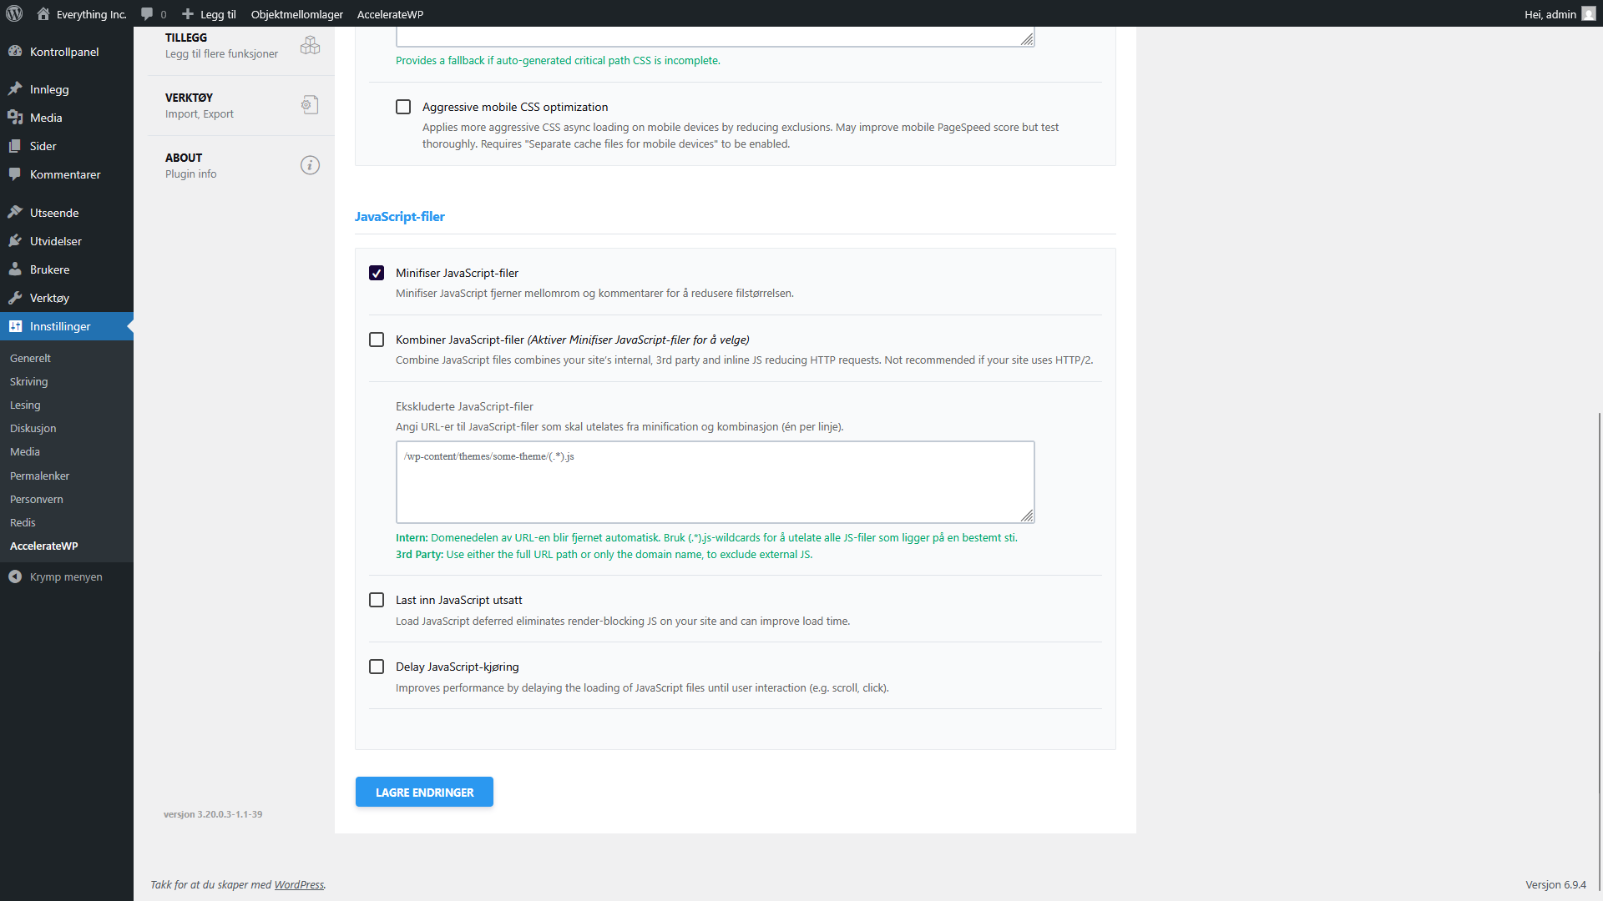Go to Lesing settings submenu
1603x901 pixels.
25,405
